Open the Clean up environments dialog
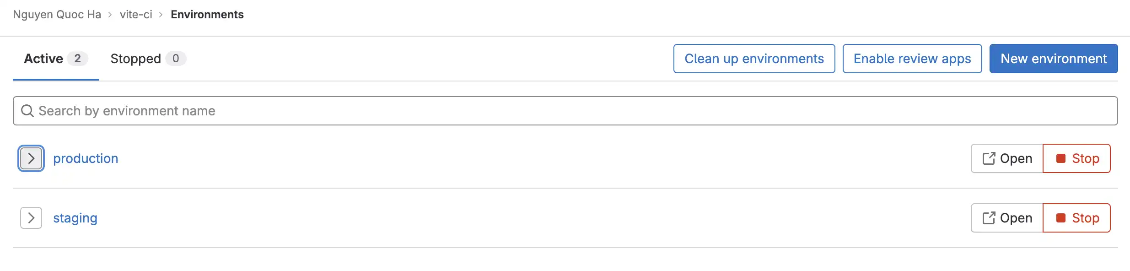 click(x=754, y=59)
